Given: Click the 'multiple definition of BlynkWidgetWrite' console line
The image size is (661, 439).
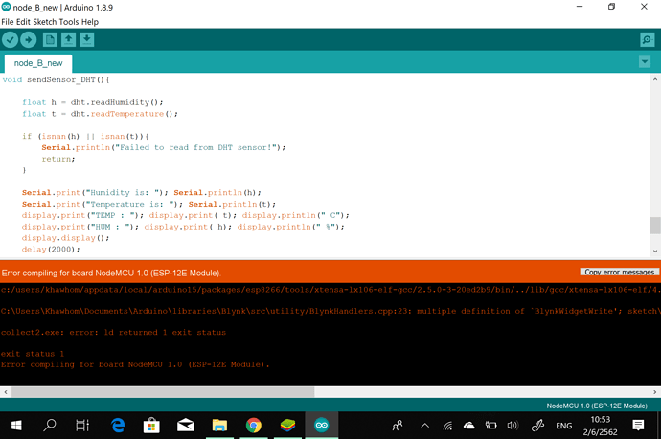Looking at the screenshot, I should tap(330, 311).
